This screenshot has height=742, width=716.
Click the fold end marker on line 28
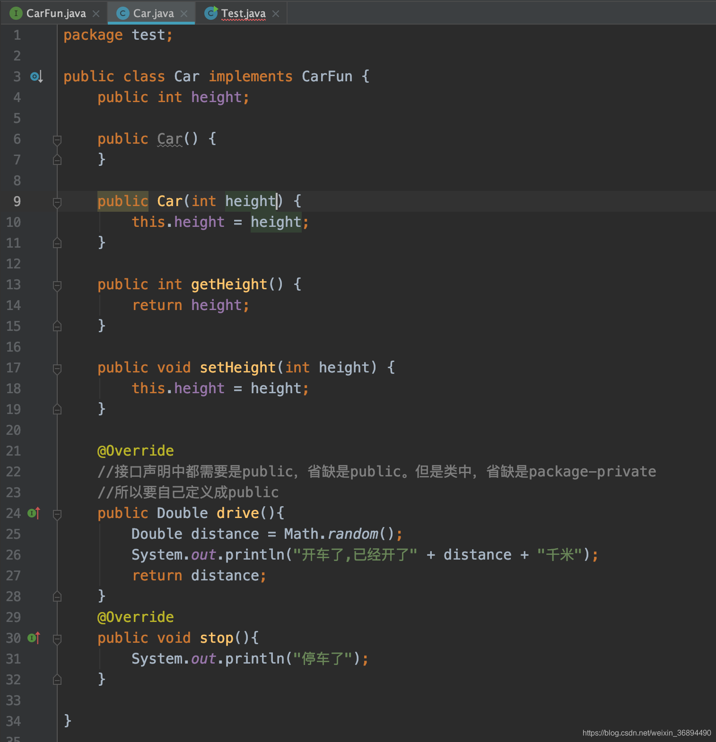[x=57, y=596]
